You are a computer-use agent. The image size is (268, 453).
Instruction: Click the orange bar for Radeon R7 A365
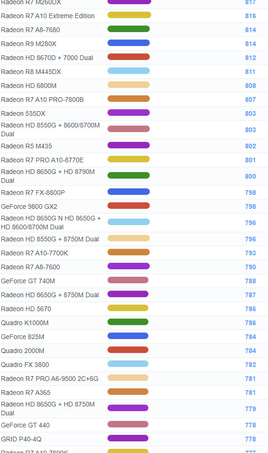click(128, 392)
